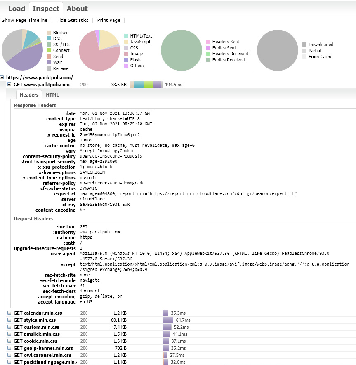This screenshot has height=365, width=356.
Task: Collapse the GET www.packtpub.com request
Action: point(9,84)
